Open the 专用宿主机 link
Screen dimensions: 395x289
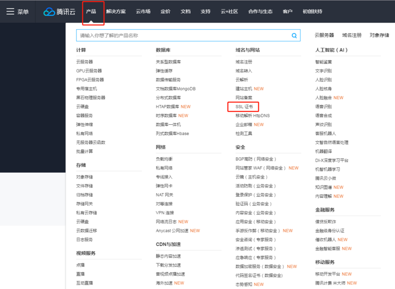[x=86, y=89]
